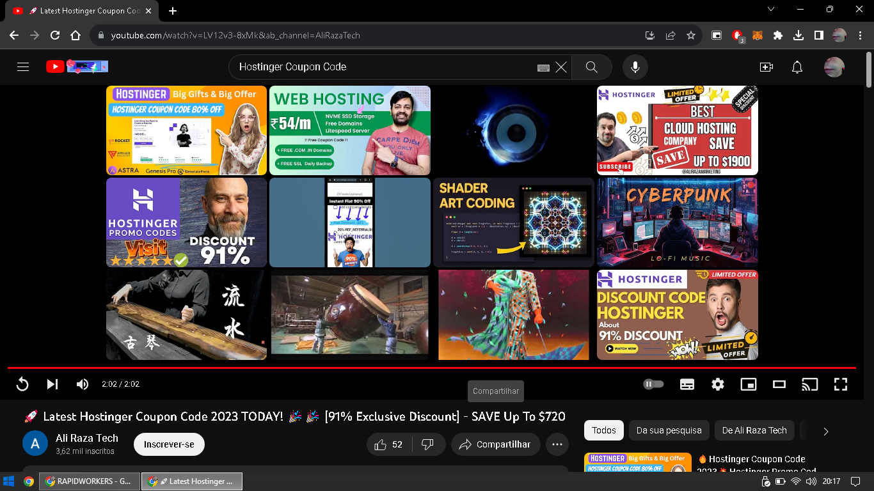Open Instant Flat 90% Off thumbnail
Image resolution: width=874 pixels, height=491 pixels.
pyautogui.click(x=350, y=222)
